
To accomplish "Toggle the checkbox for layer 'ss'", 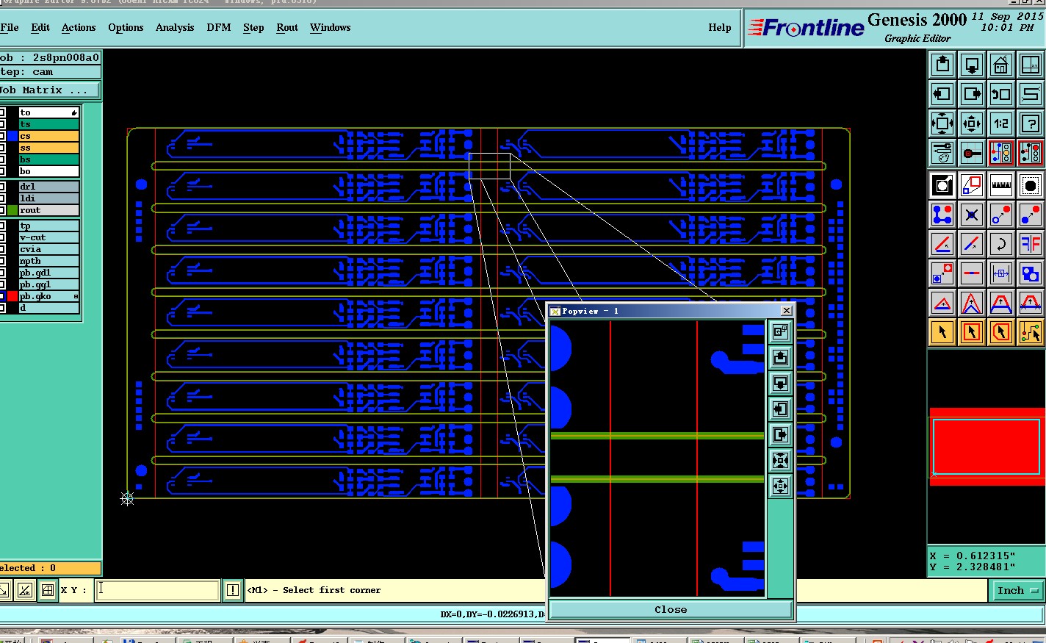I will (x=2, y=148).
